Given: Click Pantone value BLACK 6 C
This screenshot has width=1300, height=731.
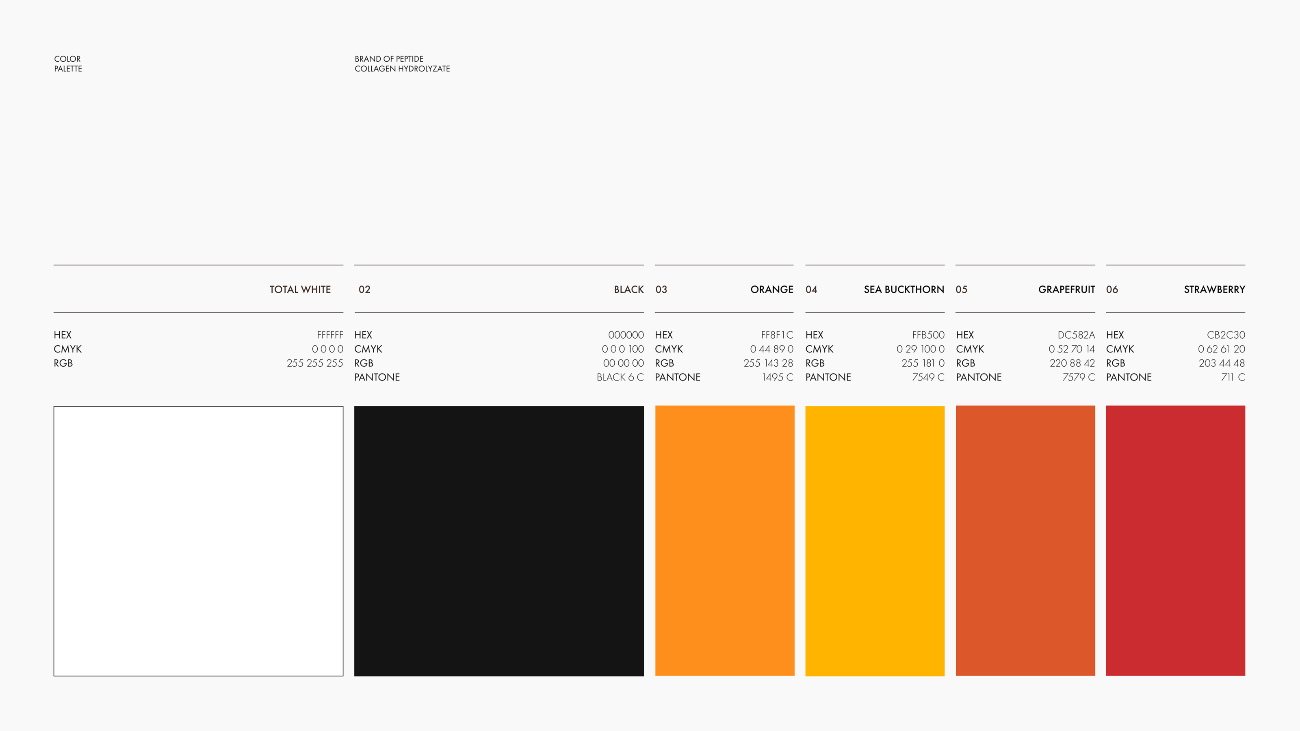Looking at the screenshot, I should pos(620,377).
